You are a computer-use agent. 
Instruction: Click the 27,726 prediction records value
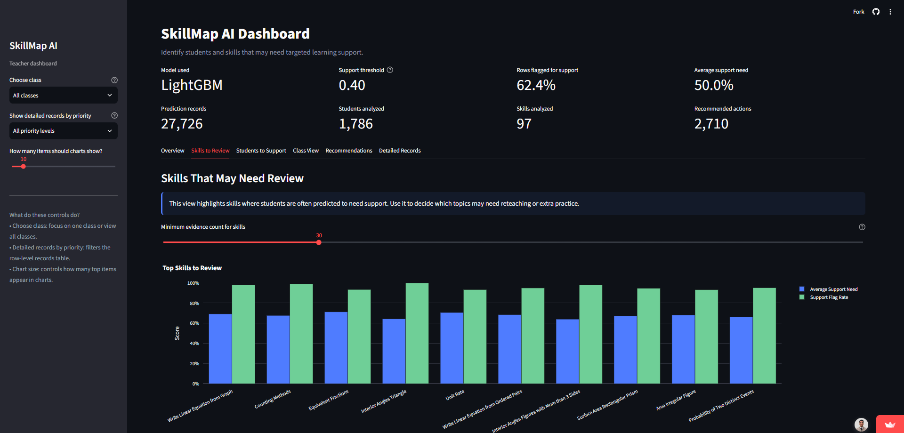pos(182,124)
